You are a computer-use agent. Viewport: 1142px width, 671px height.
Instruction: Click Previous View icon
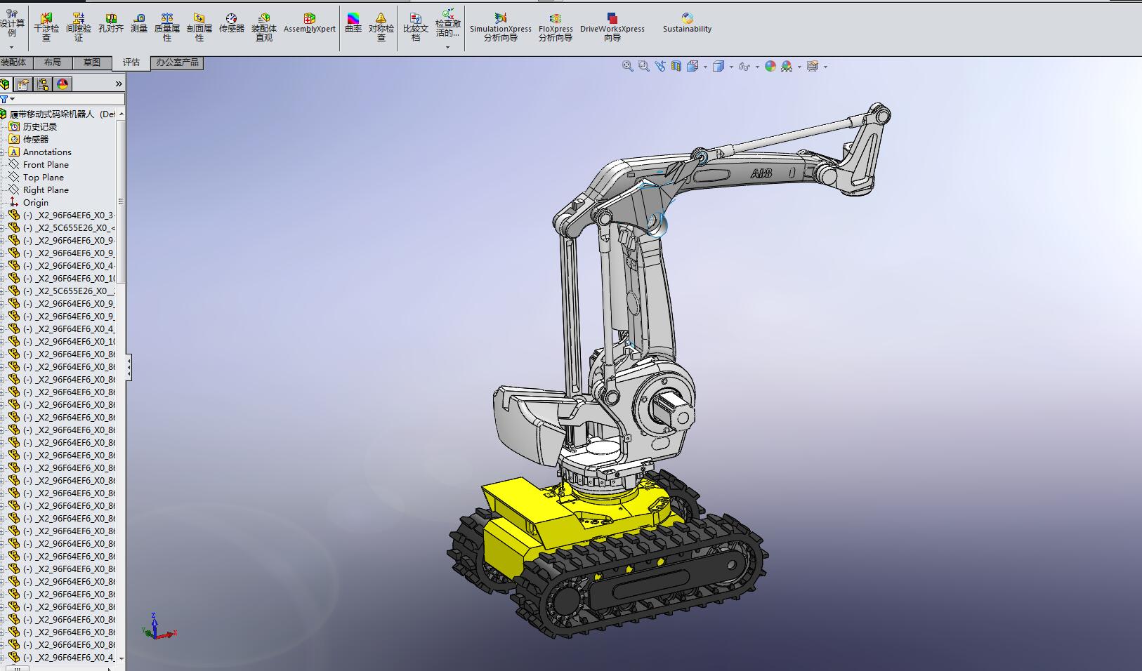[x=660, y=66]
